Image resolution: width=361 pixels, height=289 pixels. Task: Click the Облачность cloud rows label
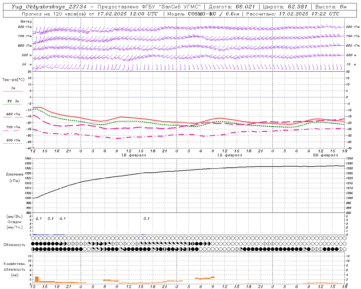coord(14,245)
